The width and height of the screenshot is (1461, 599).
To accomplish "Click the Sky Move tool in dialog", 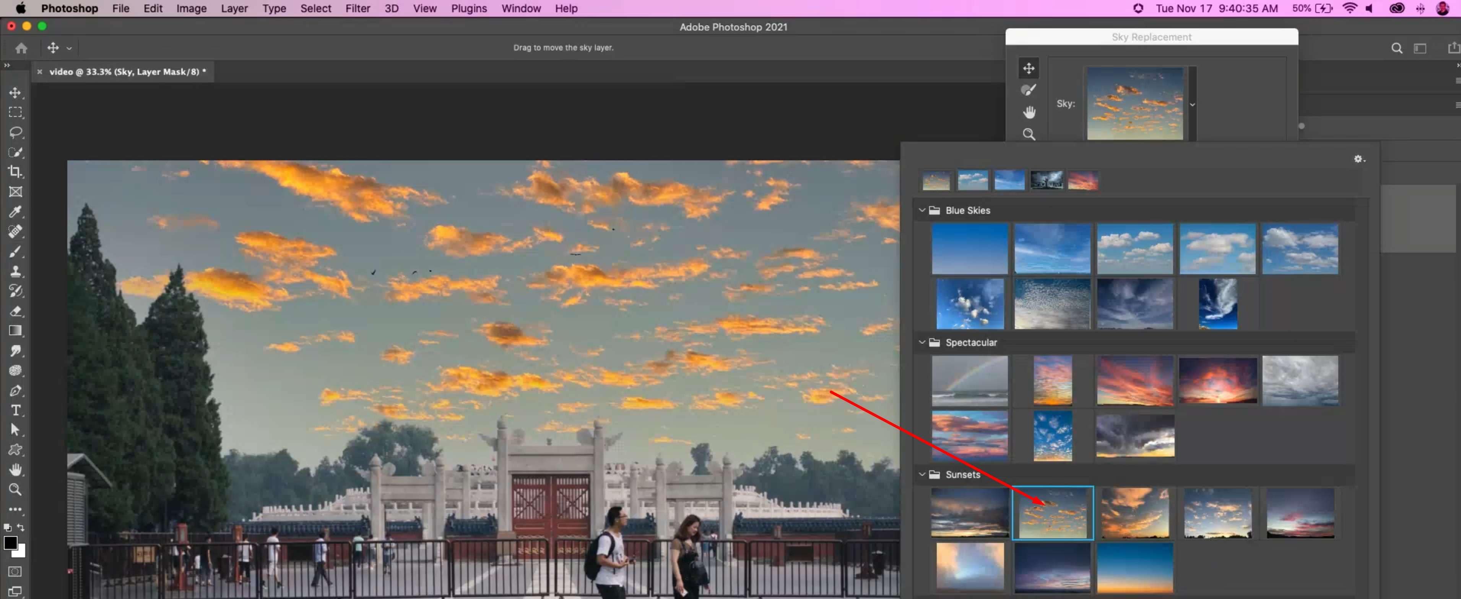I will pos(1028,68).
